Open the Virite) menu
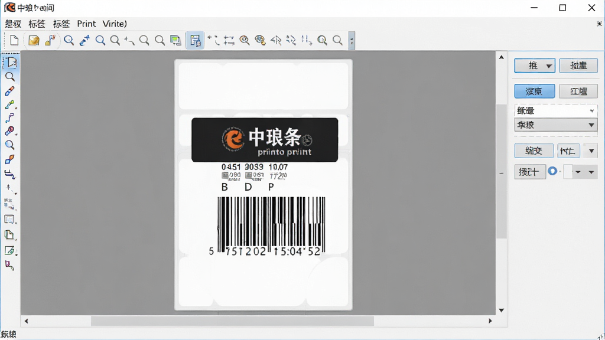 [115, 24]
